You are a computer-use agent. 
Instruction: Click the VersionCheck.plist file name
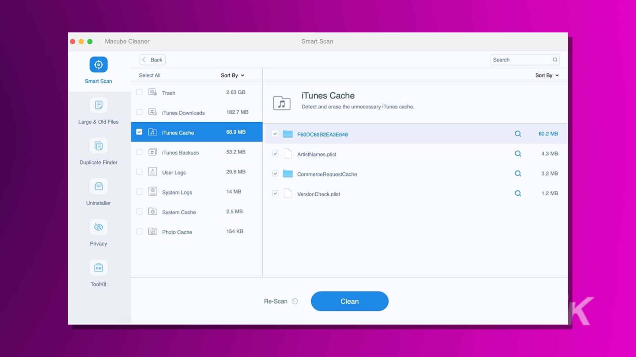tap(319, 194)
